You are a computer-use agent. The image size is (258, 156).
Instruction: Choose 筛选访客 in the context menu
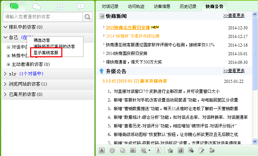point(42,40)
